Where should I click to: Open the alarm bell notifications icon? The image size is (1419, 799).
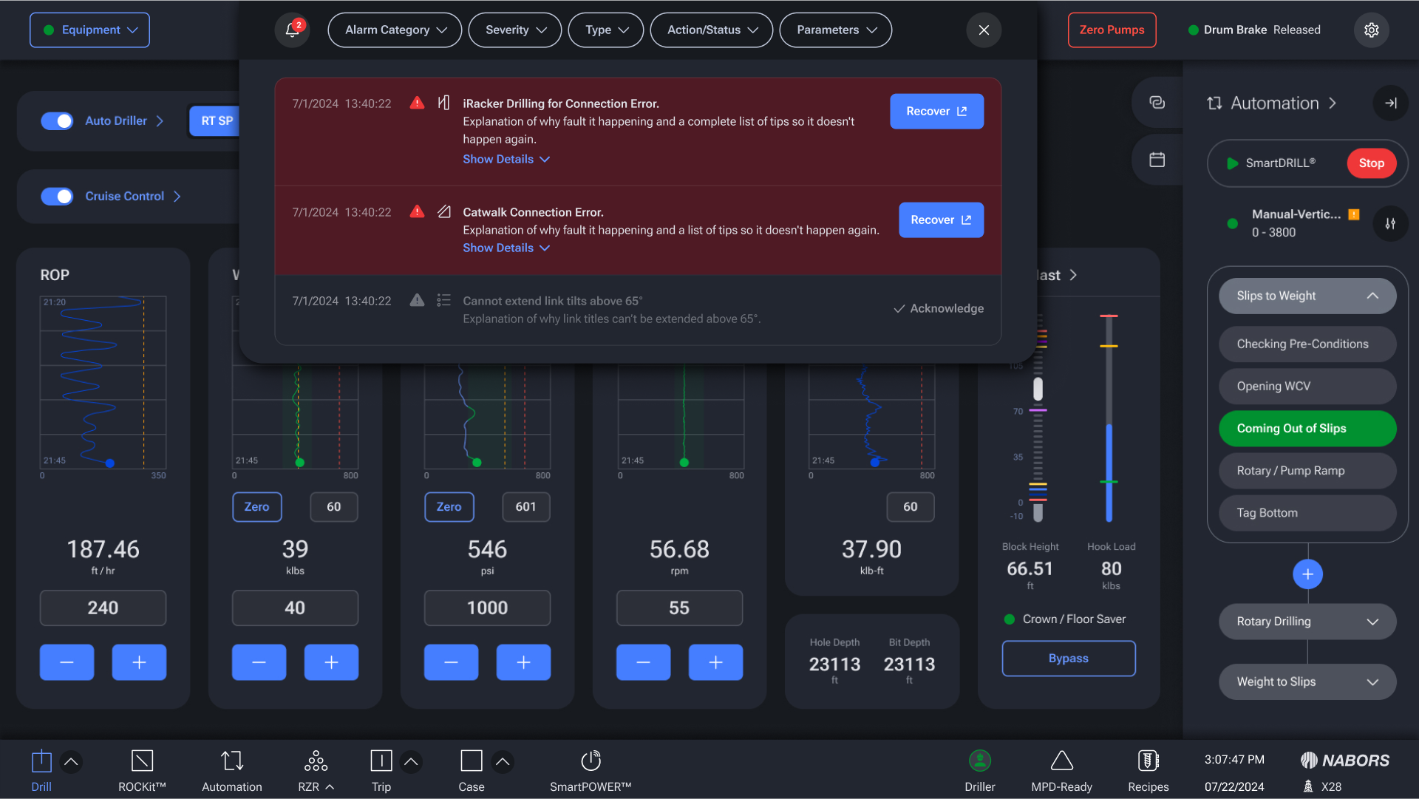click(292, 30)
